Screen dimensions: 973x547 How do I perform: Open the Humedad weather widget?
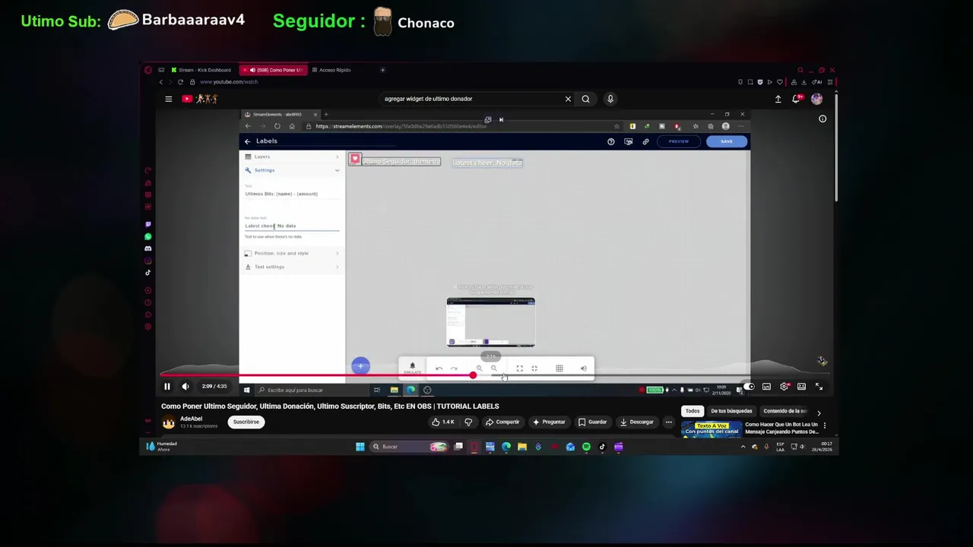point(162,446)
